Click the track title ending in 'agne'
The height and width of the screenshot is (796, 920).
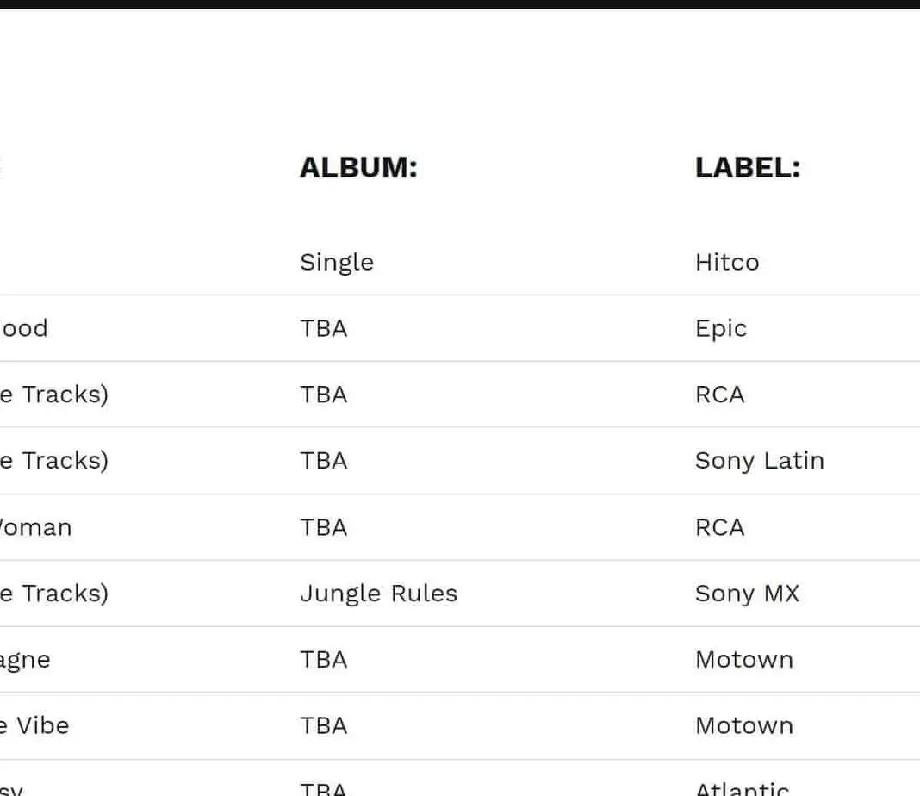(x=24, y=659)
